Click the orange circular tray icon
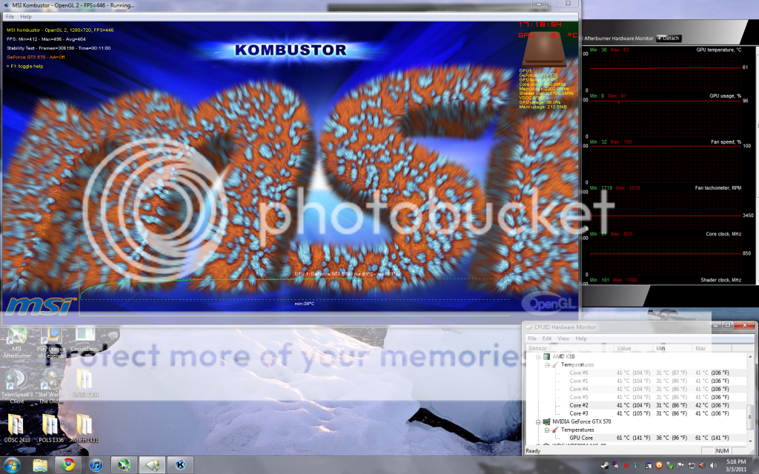The height and width of the screenshot is (474, 759). 659,466
